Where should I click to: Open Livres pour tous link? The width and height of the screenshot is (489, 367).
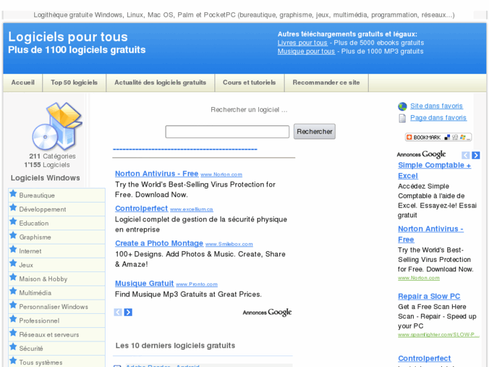[303, 43]
